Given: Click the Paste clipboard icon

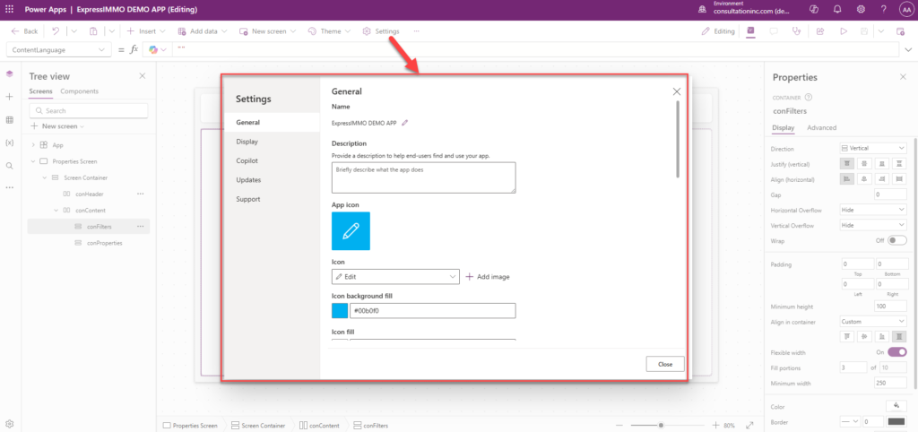Looking at the screenshot, I should pos(93,31).
